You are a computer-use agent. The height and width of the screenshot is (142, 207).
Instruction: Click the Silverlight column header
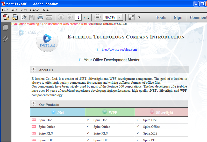point(162,112)
